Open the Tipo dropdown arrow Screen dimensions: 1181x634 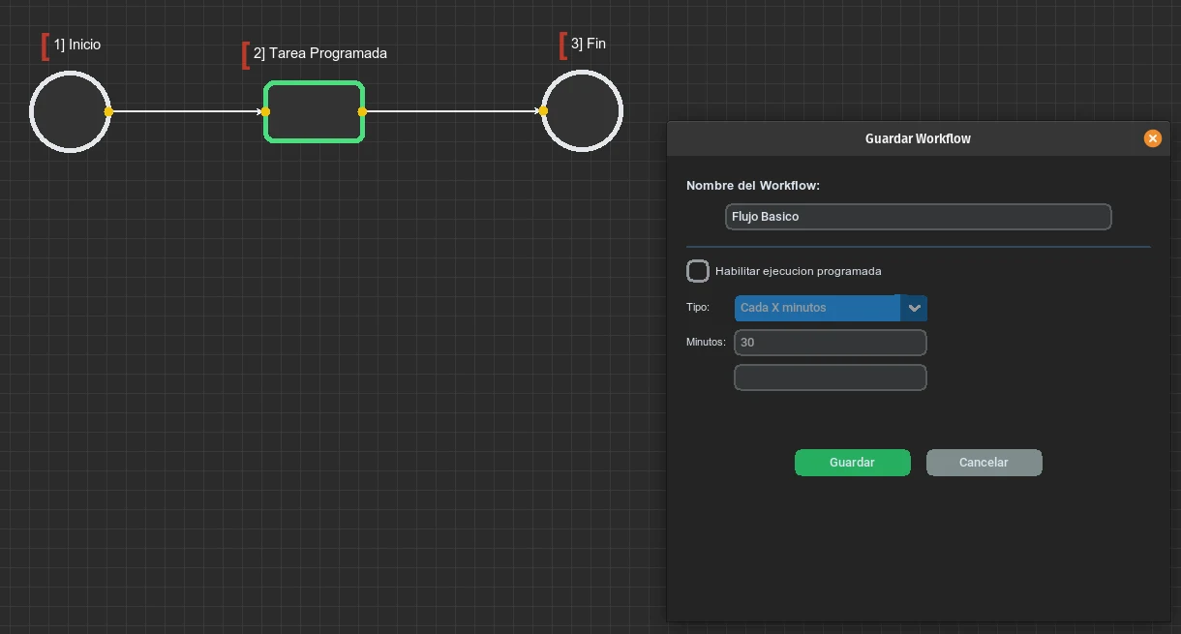pos(914,308)
